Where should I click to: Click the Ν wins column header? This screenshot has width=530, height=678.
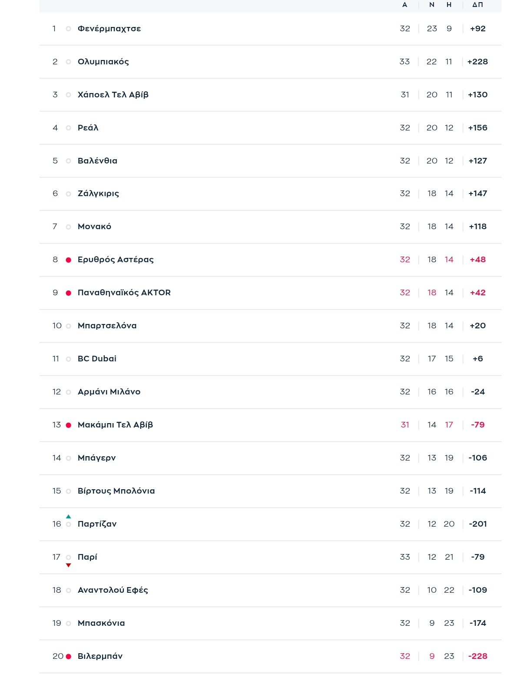pyautogui.click(x=431, y=5)
